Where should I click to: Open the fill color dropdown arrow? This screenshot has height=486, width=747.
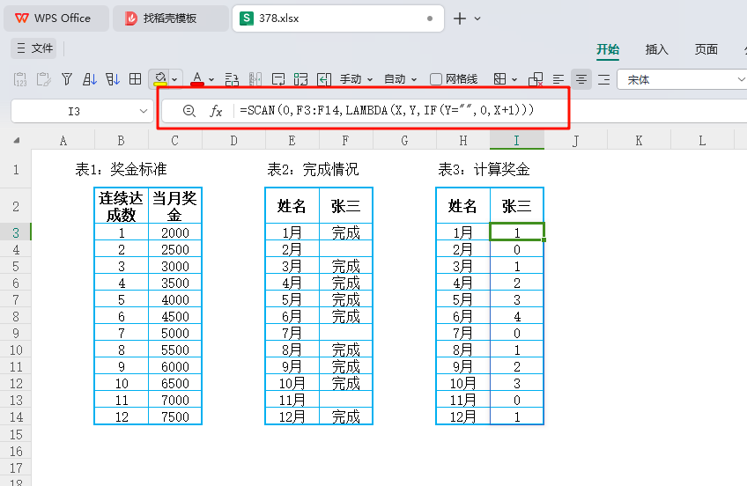pos(174,79)
